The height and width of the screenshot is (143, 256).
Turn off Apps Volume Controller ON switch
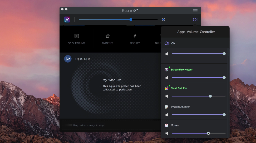[167, 43]
